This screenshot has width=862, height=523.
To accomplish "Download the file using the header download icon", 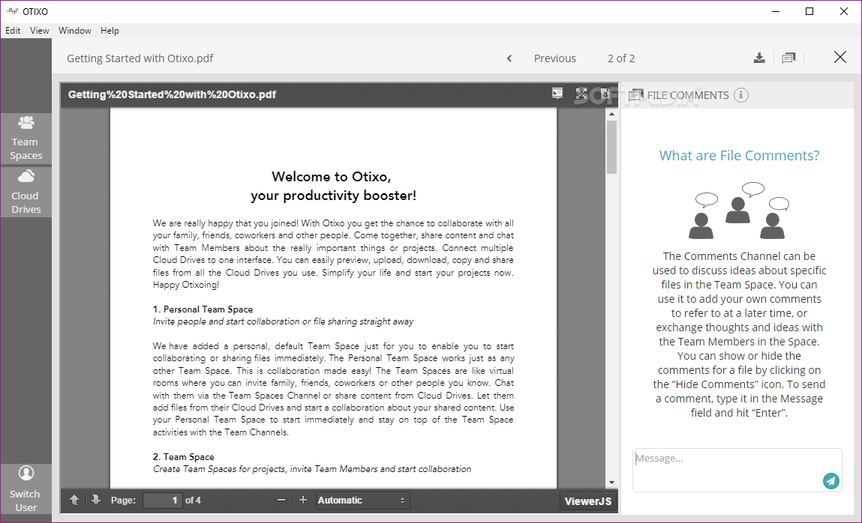I will point(759,58).
